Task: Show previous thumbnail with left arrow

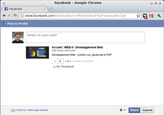Action: point(55,61)
